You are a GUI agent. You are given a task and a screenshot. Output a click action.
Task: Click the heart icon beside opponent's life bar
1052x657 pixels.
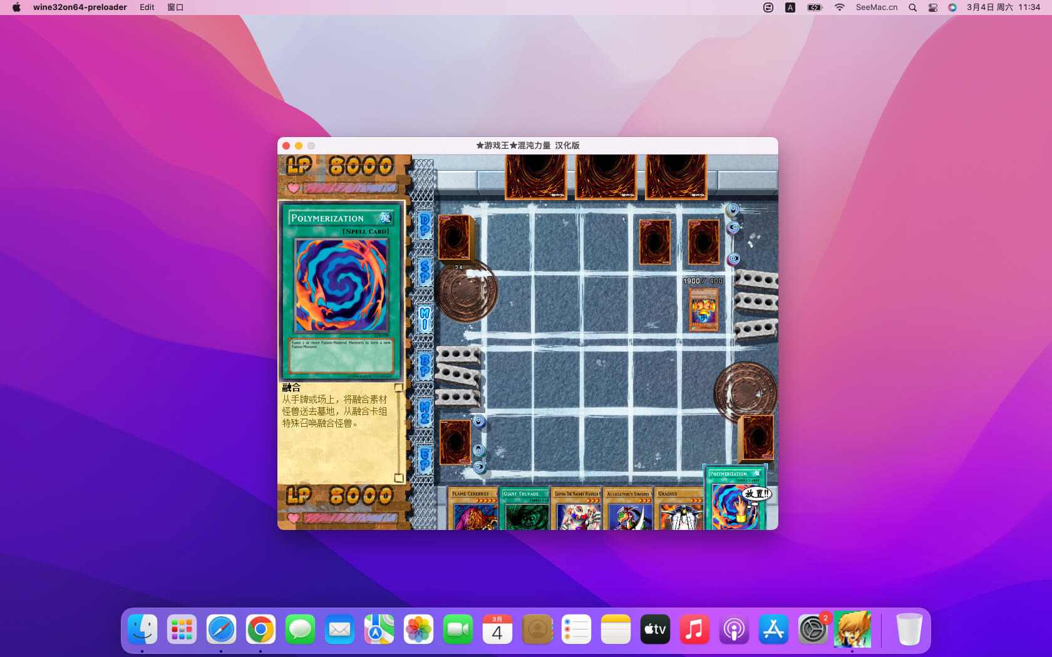point(293,188)
